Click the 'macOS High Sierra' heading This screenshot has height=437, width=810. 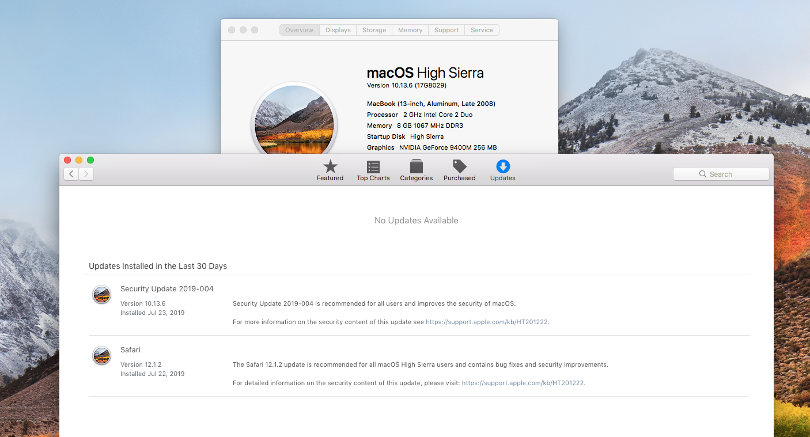pyautogui.click(x=425, y=73)
